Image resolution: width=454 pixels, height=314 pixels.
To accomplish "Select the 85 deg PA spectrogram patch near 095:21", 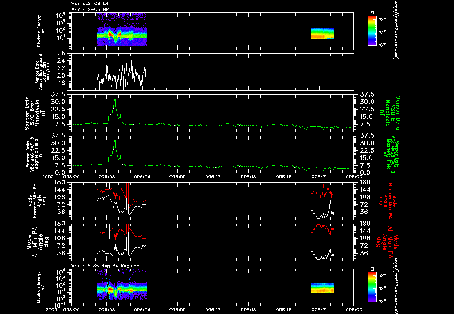I will (x=323, y=288).
